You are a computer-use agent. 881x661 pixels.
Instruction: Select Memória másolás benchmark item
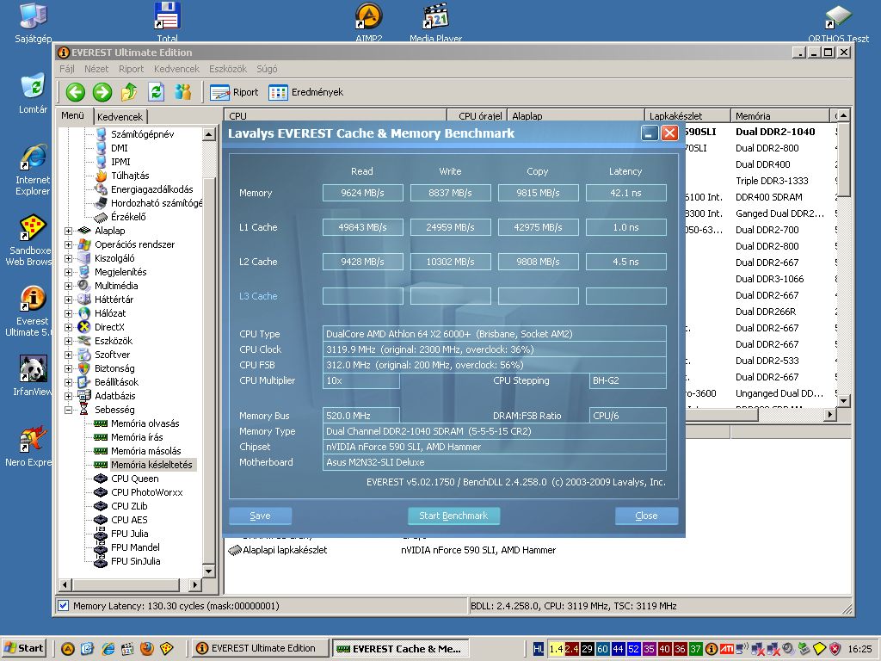[x=145, y=451]
